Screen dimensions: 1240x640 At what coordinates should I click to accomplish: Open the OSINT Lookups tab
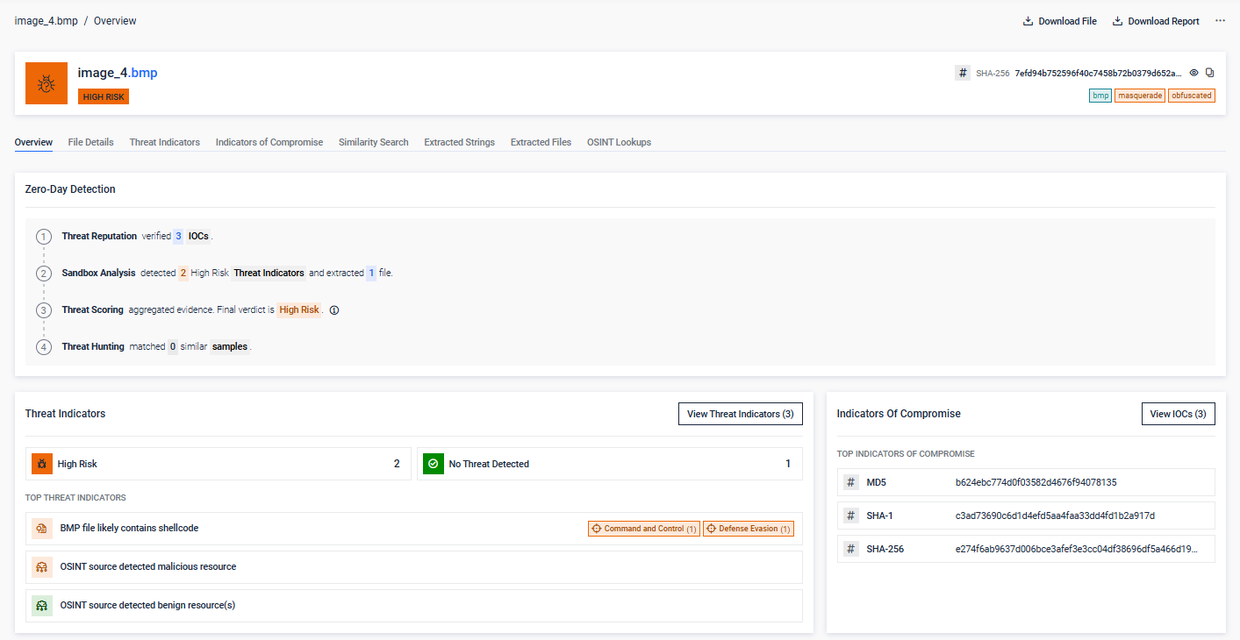click(619, 142)
